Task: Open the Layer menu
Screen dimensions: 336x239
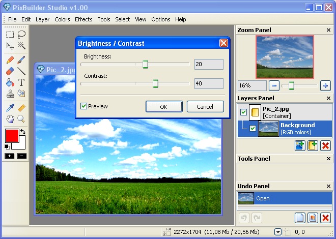Action: coord(42,19)
